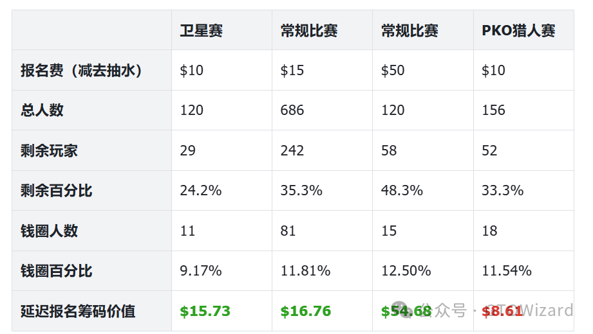Click the $50 entry fee cell
This screenshot has width=593, height=334.
[x=393, y=71]
